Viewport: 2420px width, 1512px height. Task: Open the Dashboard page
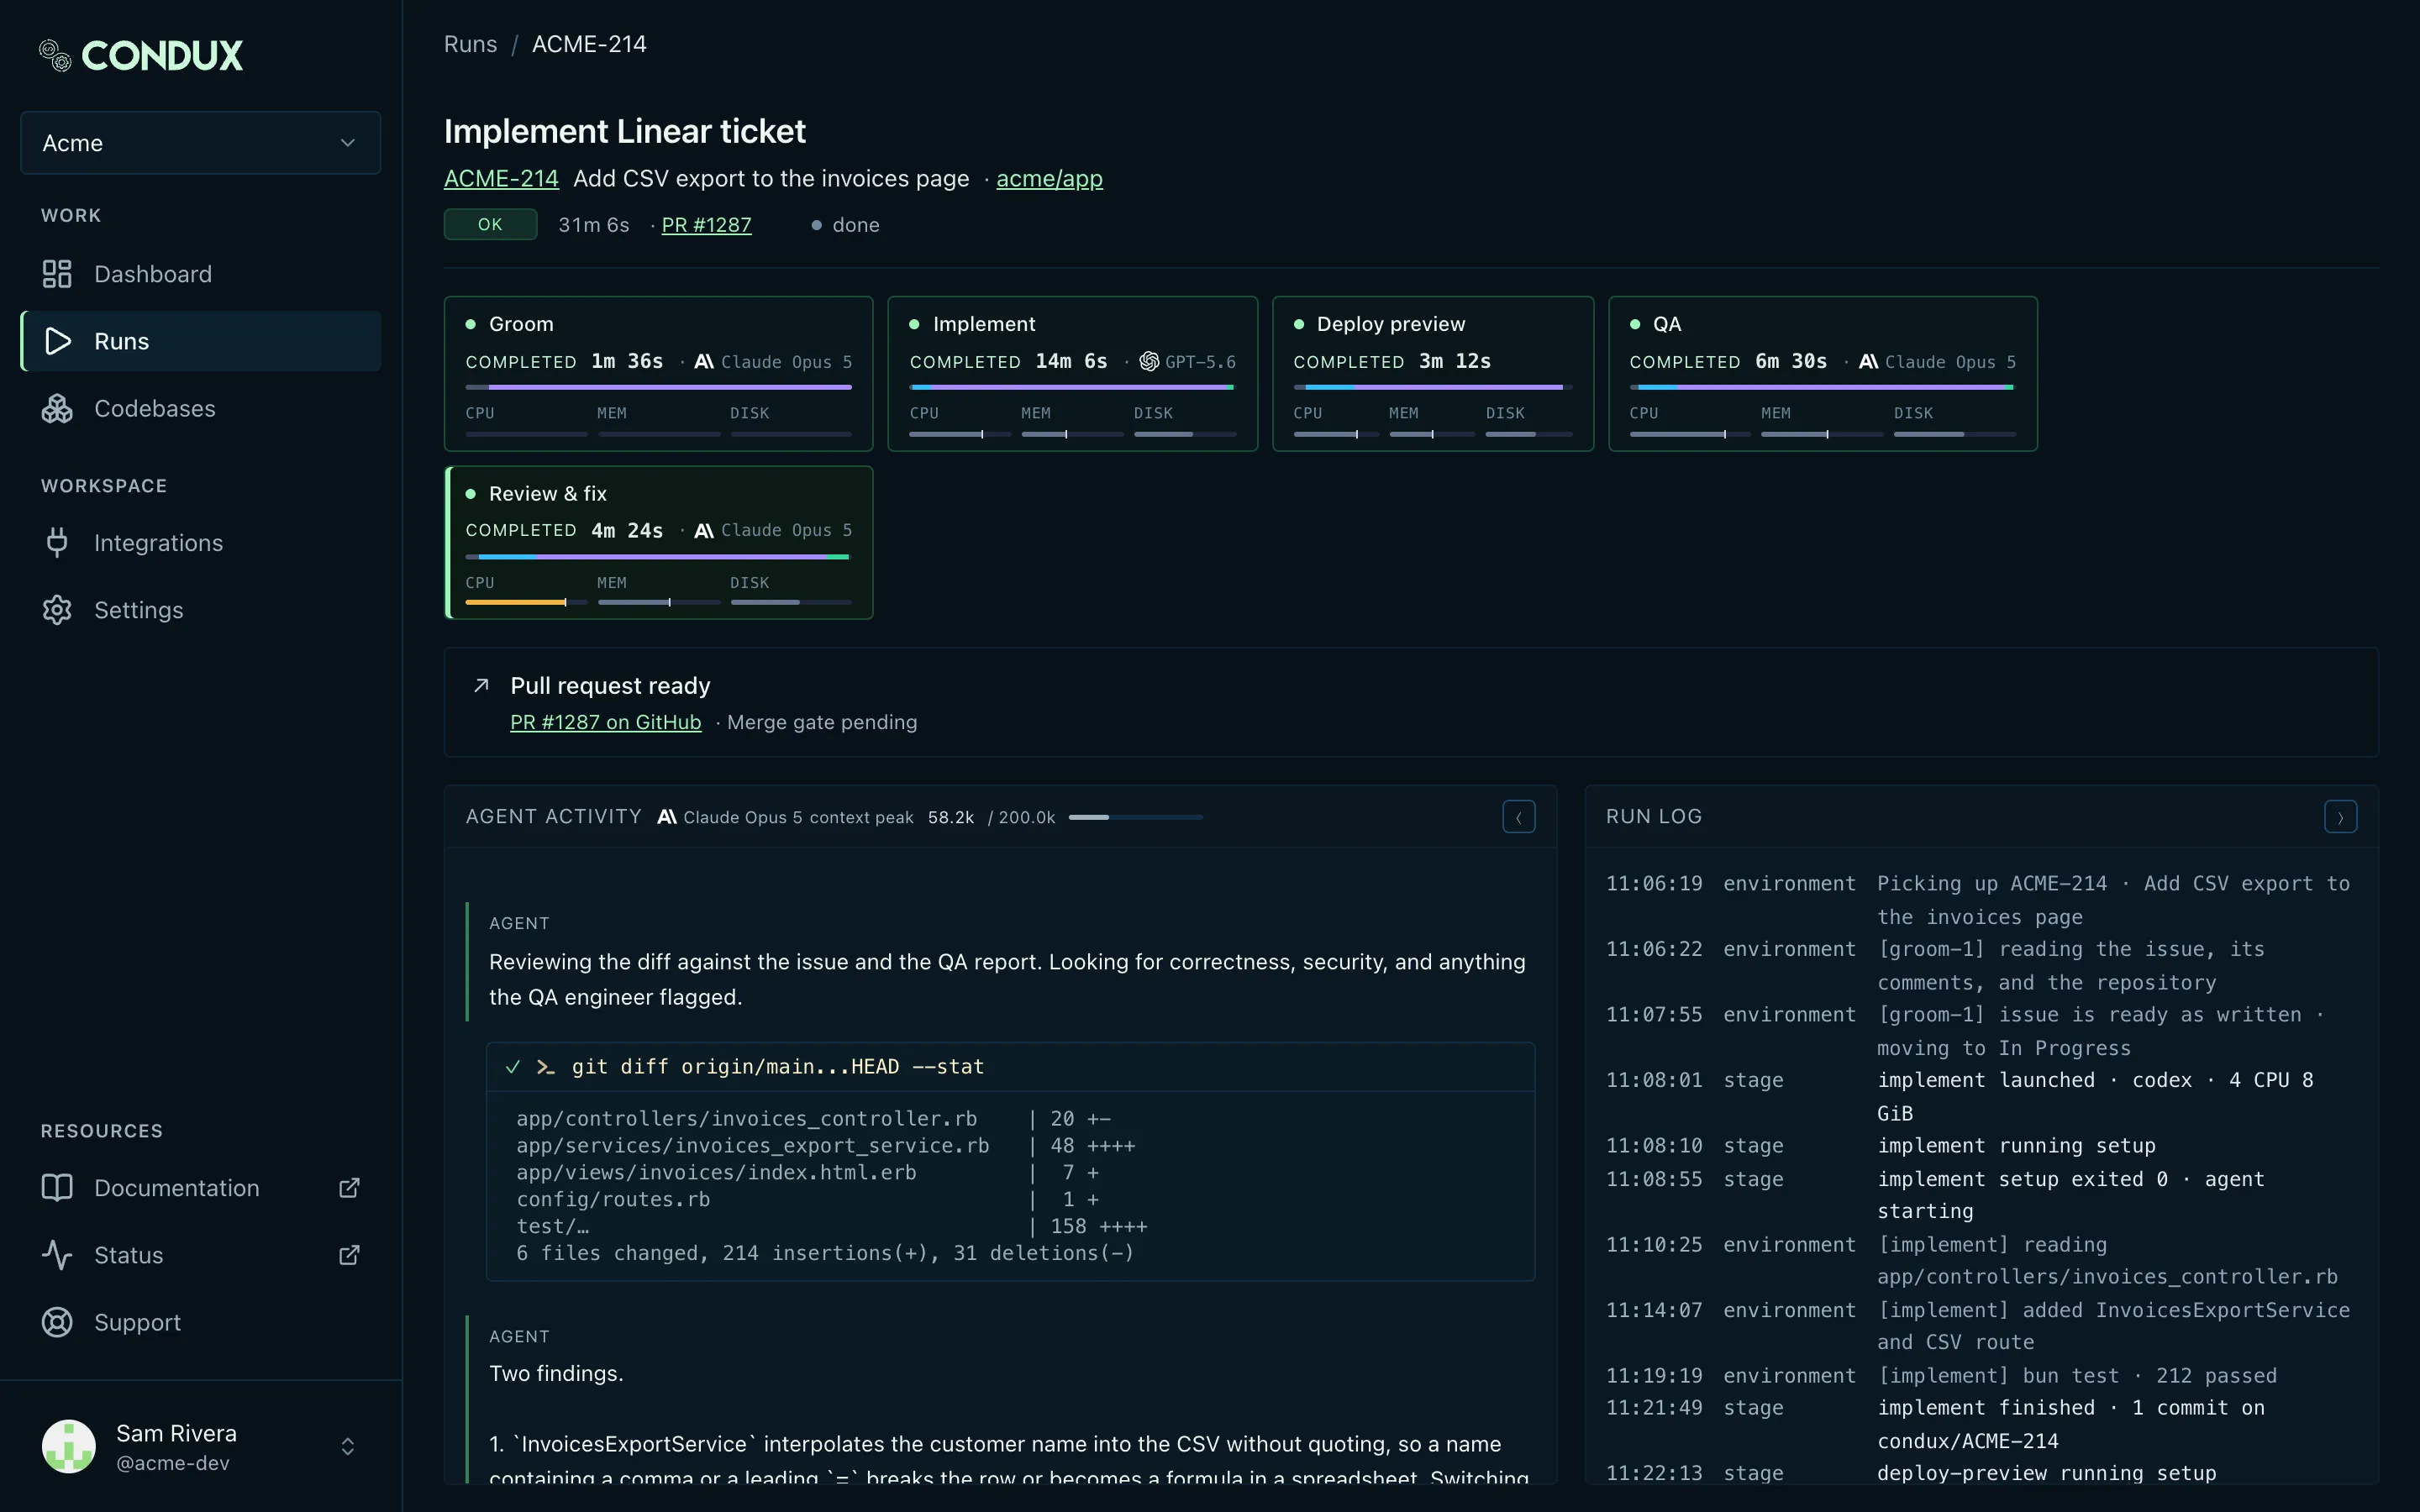tap(200, 274)
